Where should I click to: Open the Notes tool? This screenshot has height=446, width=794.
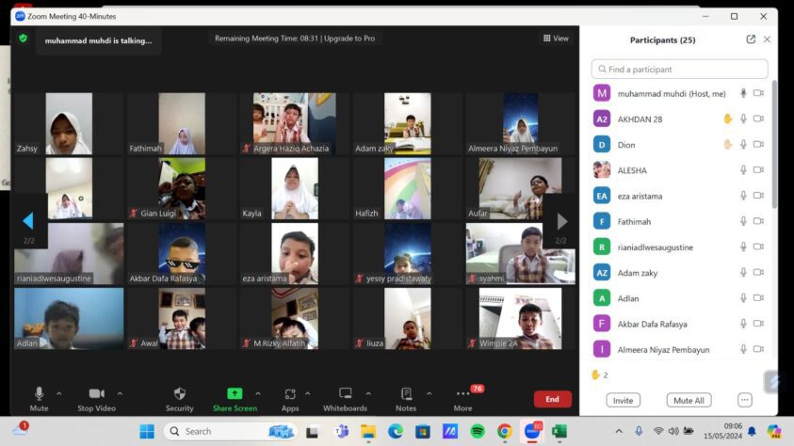tap(406, 393)
